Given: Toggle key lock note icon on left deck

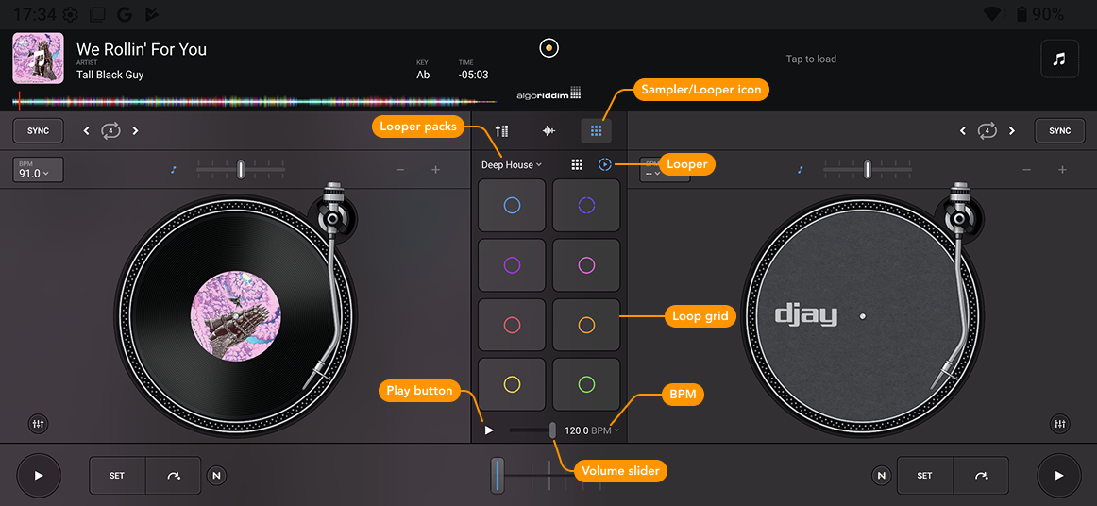Looking at the screenshot, I should (x=175, y=169).
